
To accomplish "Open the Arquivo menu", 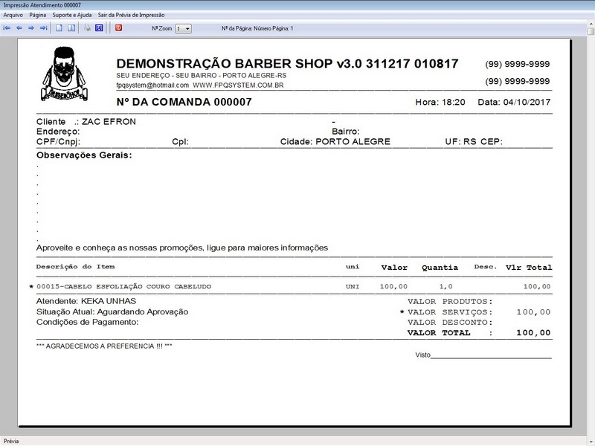I will [13, 15].
